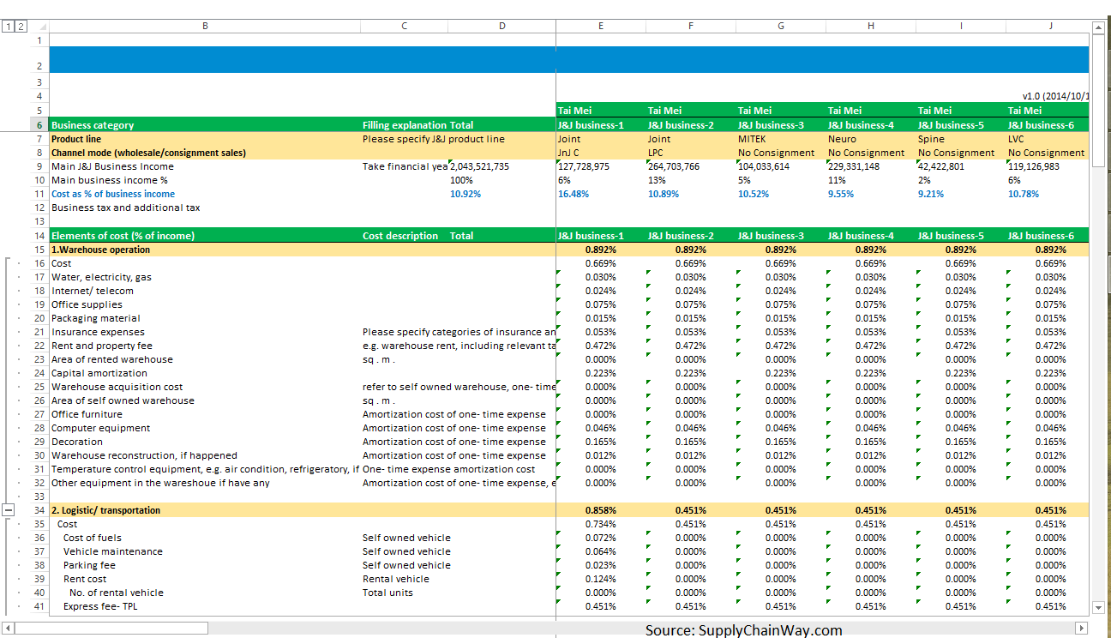
Task: Click the LVC product line cell
Action: click(1048, 139)
